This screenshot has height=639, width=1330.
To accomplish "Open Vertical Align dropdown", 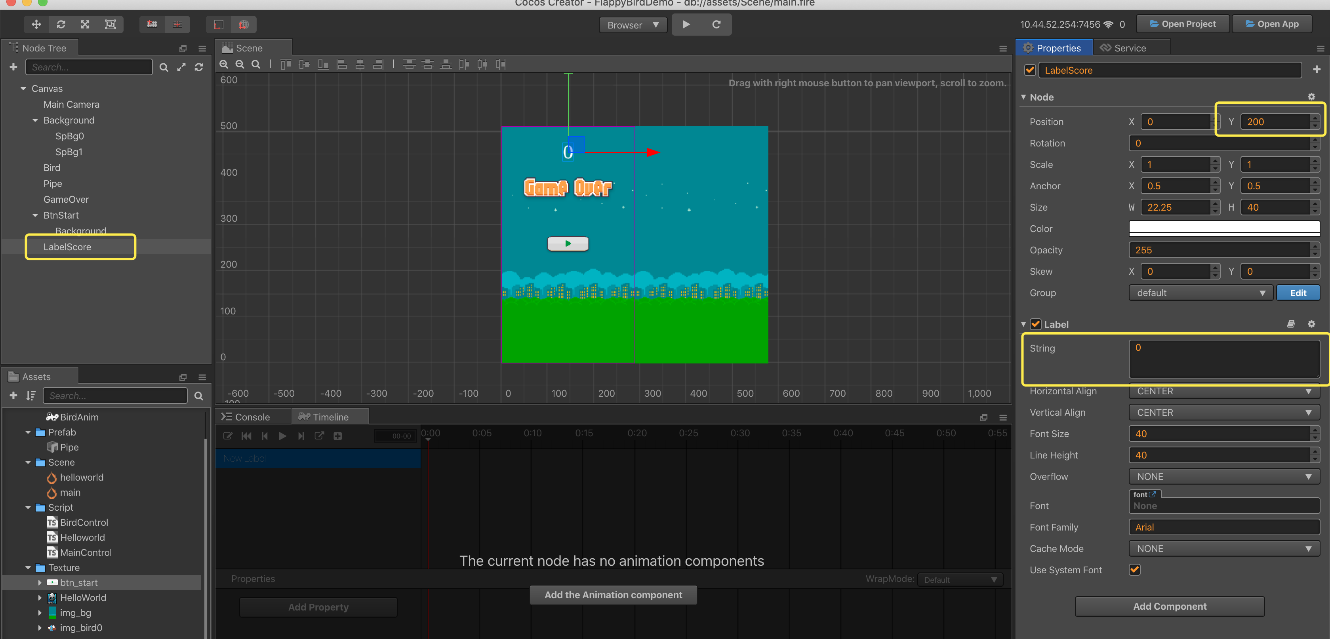I will [1224, 413].
